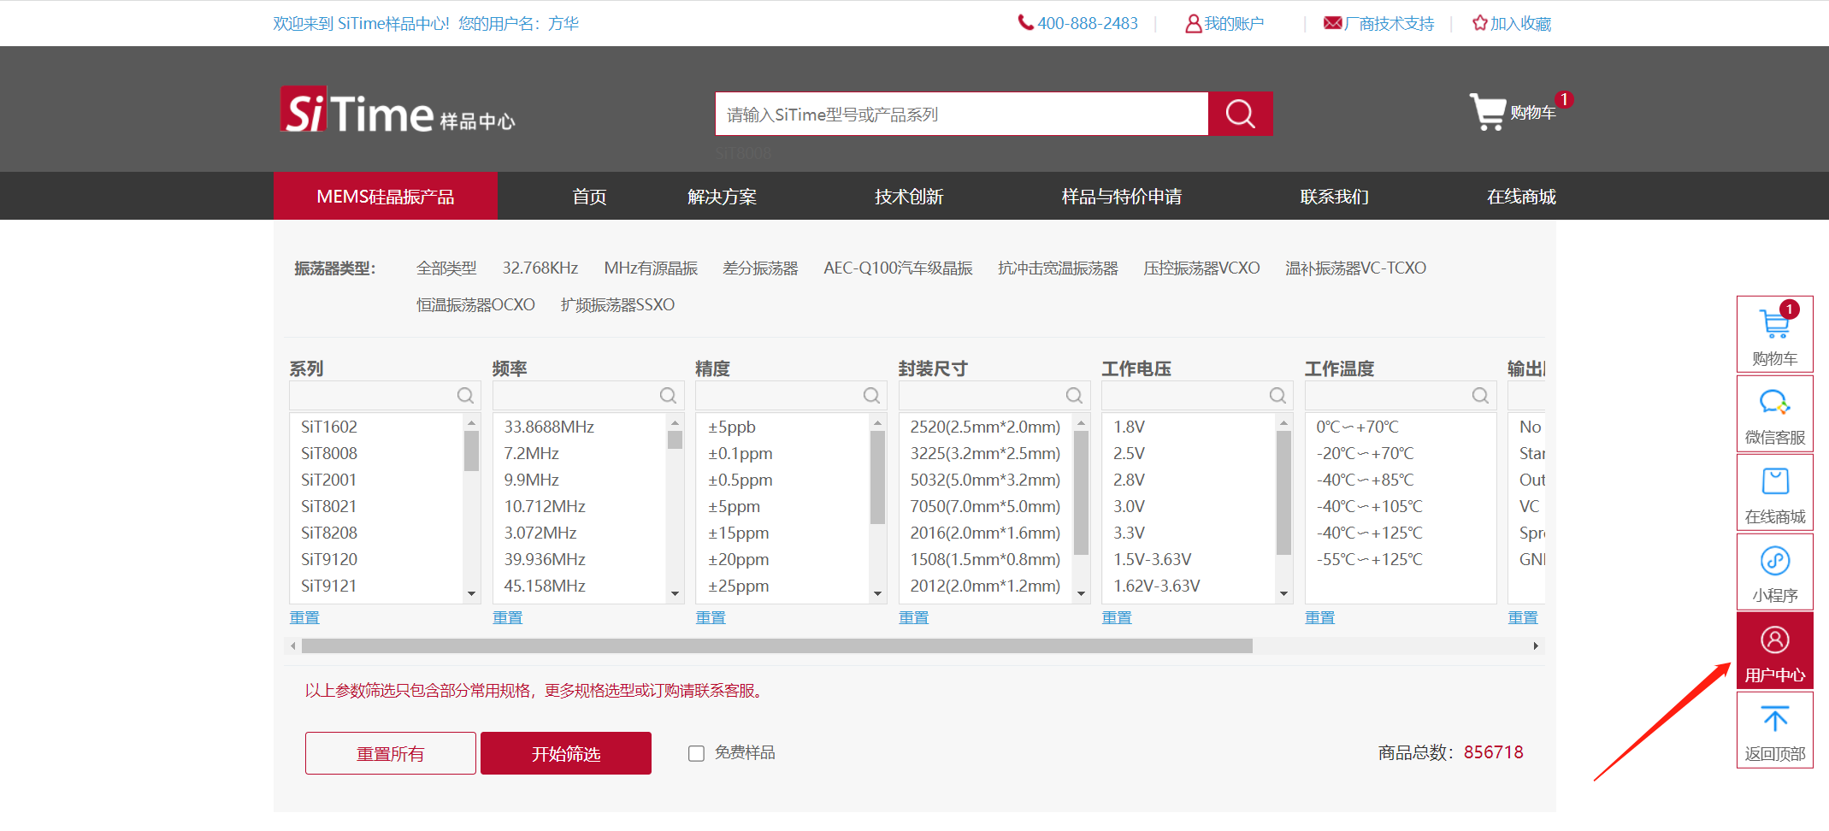Select -40℃~+85℃ temperature range
Screen dimensions: 1829x831
point(1365,480)
